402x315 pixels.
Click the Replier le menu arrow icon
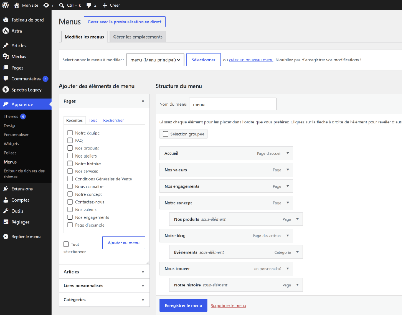[x=6, y=237]
